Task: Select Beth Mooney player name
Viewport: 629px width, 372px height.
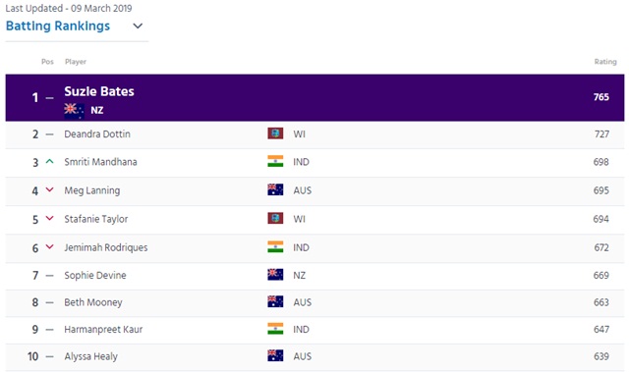Action: coord(93,302)
